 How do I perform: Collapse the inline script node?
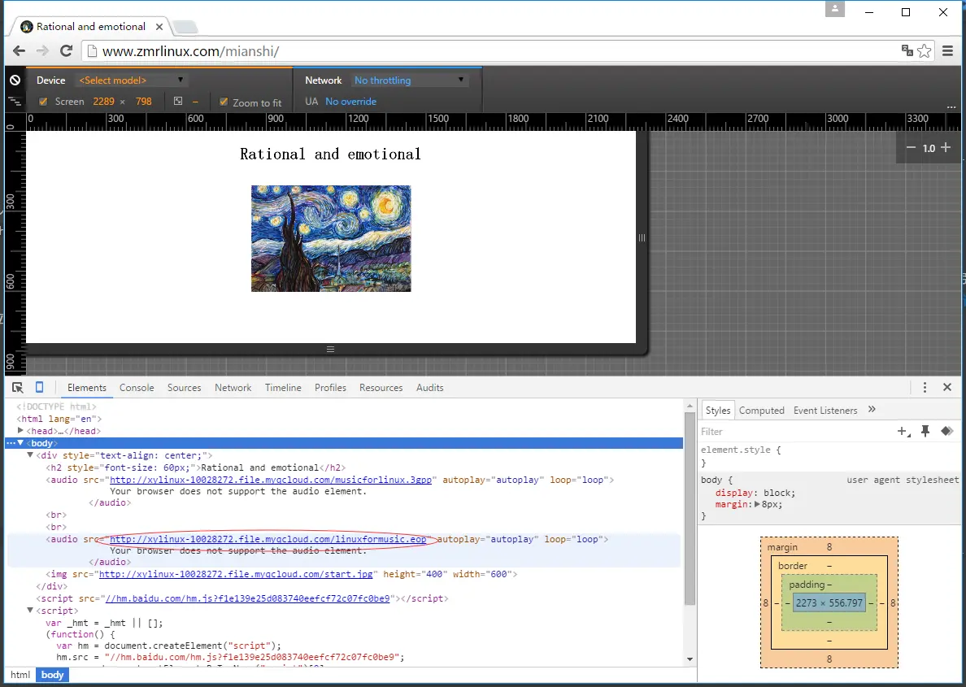[29, 611]
